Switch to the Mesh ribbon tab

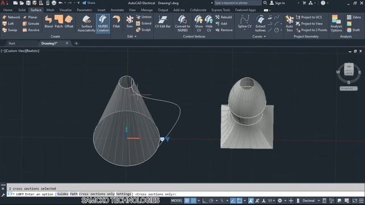point(50,10)
